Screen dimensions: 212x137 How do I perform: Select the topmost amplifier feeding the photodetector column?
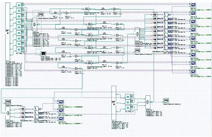pos(115,9)
